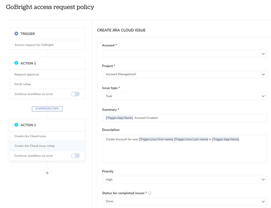Screen dimensions: 271x208
Task: Select the Create Jira Cloud issue setup row
Action: pyautogui.click(x=47, y=146)
